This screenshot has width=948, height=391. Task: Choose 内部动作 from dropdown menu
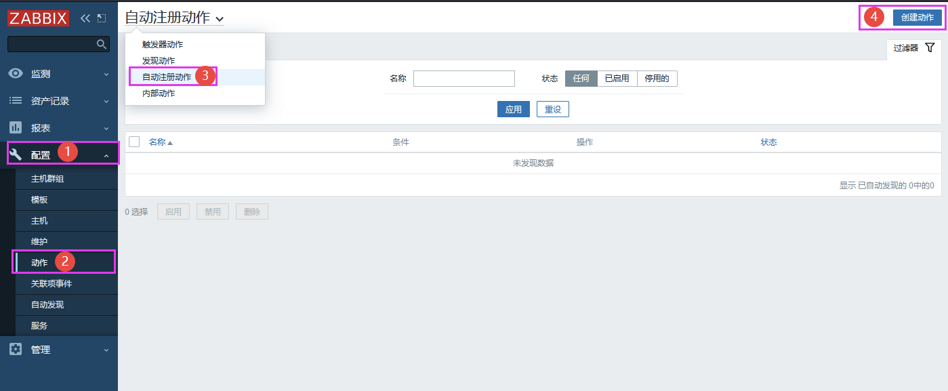point(159,94)
